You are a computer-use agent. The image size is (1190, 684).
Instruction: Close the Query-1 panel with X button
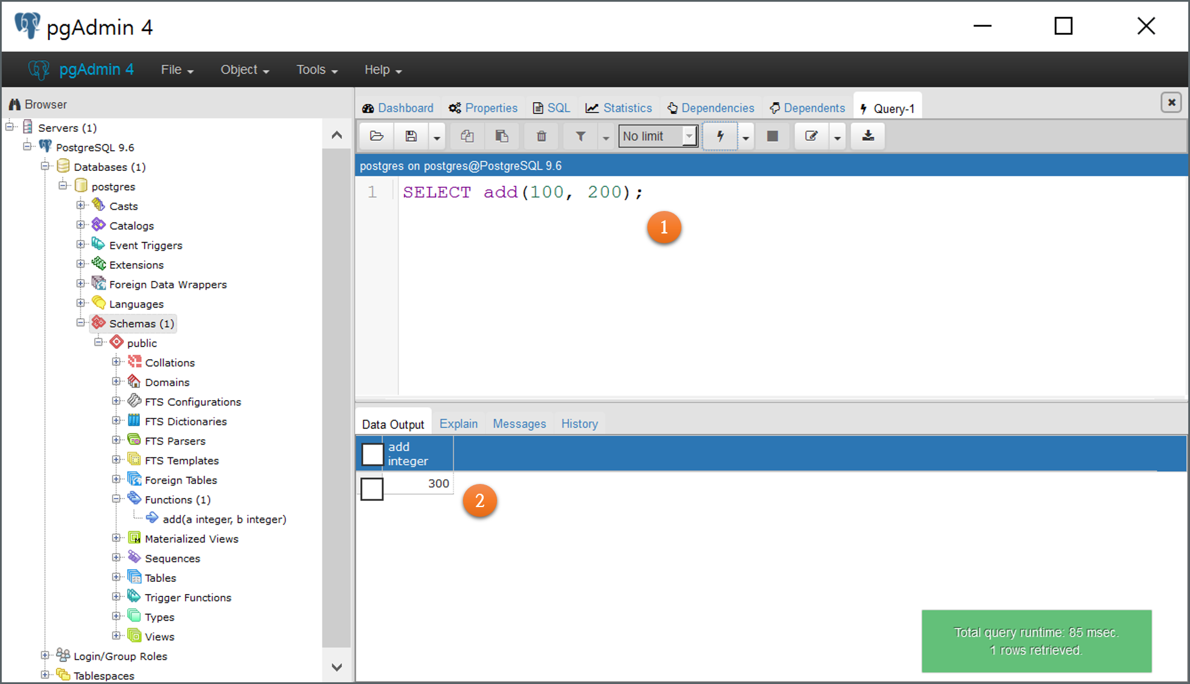[1171, 102]
